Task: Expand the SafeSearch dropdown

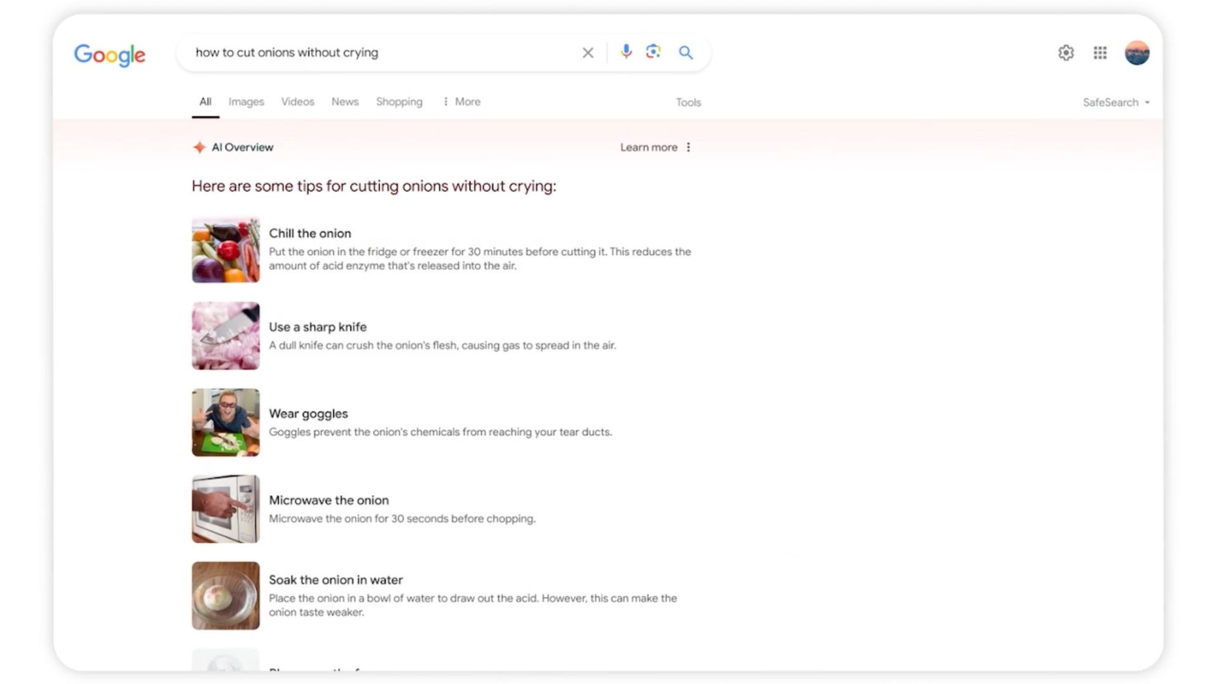Action: (1116, 102)
